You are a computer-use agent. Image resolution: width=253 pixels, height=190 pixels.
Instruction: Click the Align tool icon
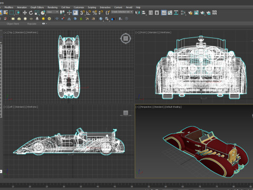tap(144, 13)
